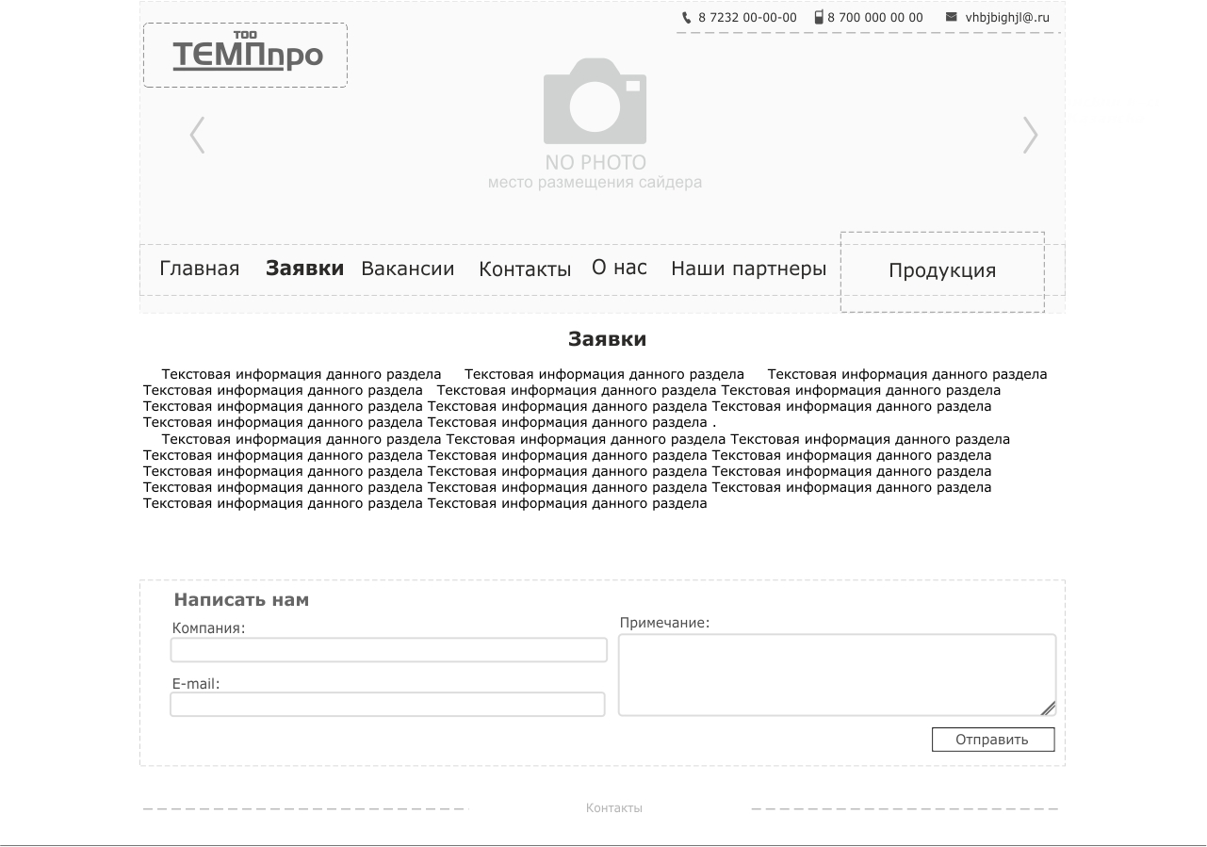Click the left slider arrow
This screenshot has height=847, width=1207.
point(197,135)
